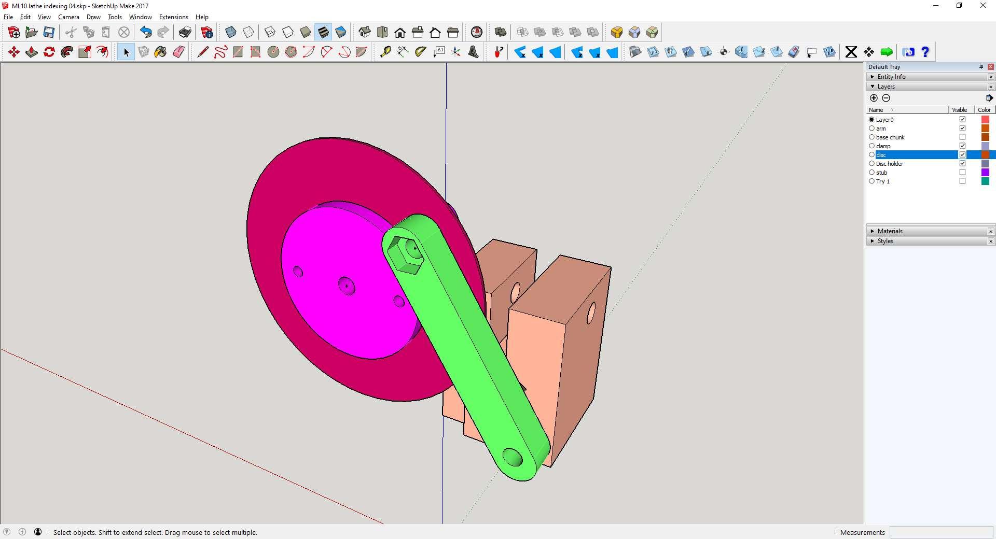The width and height of the screenshot is (996, 539).
Task: Hide the disc layer
Action: coord(962,155)
